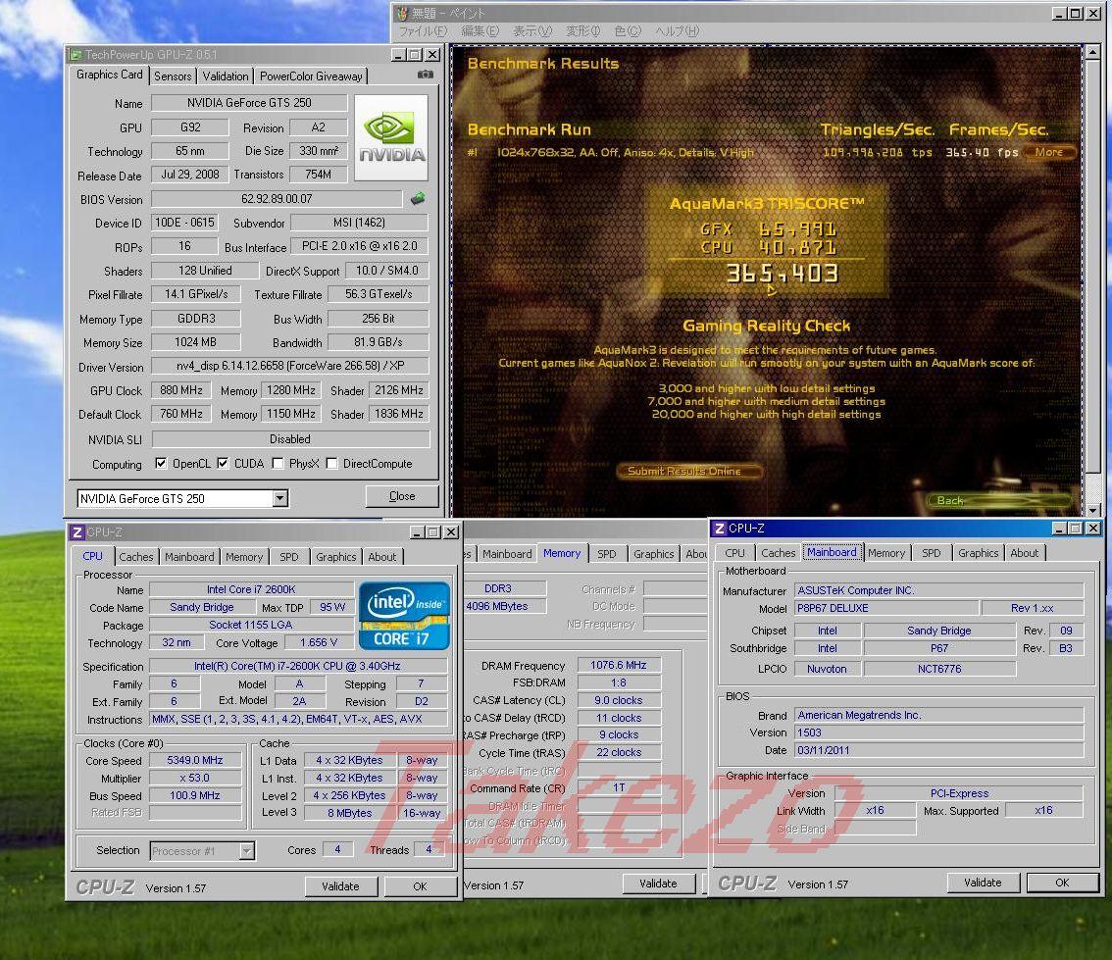Viewport: 1112px width, 960px height.
Task: Click the Core Speed 5349.0 MHz value
Action: tap(195, 761)
